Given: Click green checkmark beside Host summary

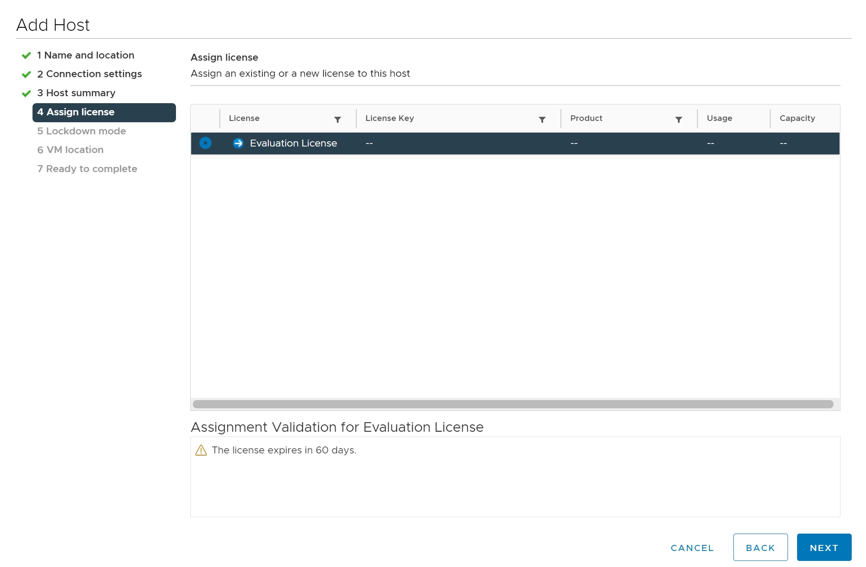Looking at the screenshot, I should [x=26, y=94].
